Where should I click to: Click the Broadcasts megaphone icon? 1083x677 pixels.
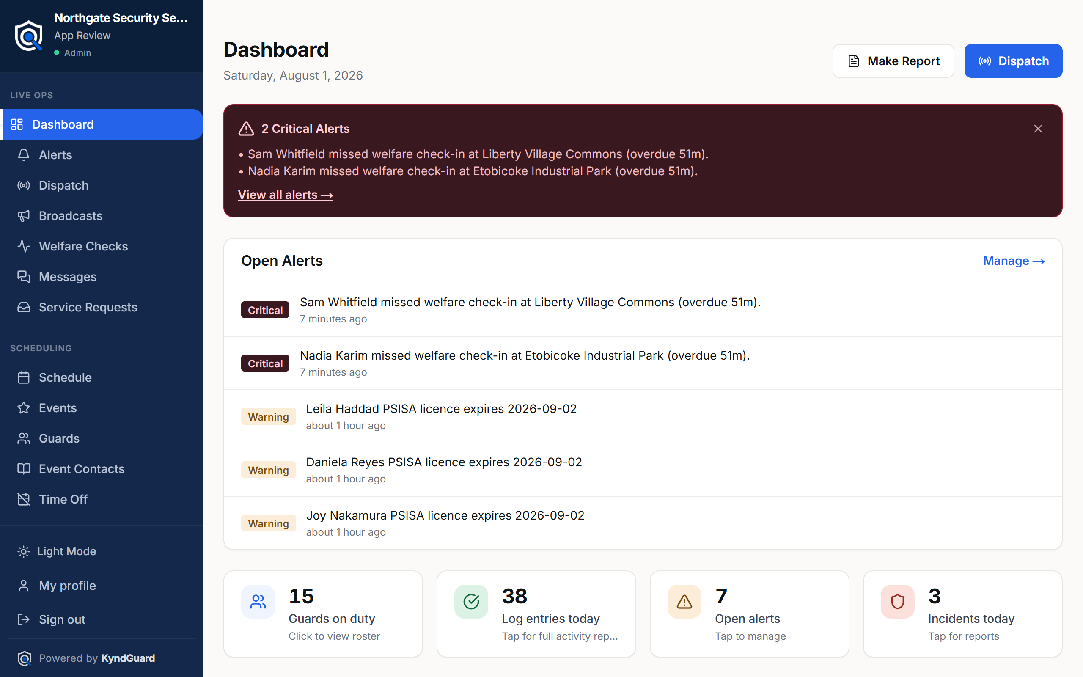click(24, 216)
